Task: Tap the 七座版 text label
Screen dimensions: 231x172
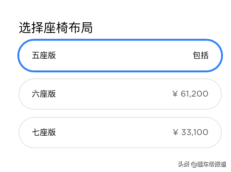Action: click(44, 133)
